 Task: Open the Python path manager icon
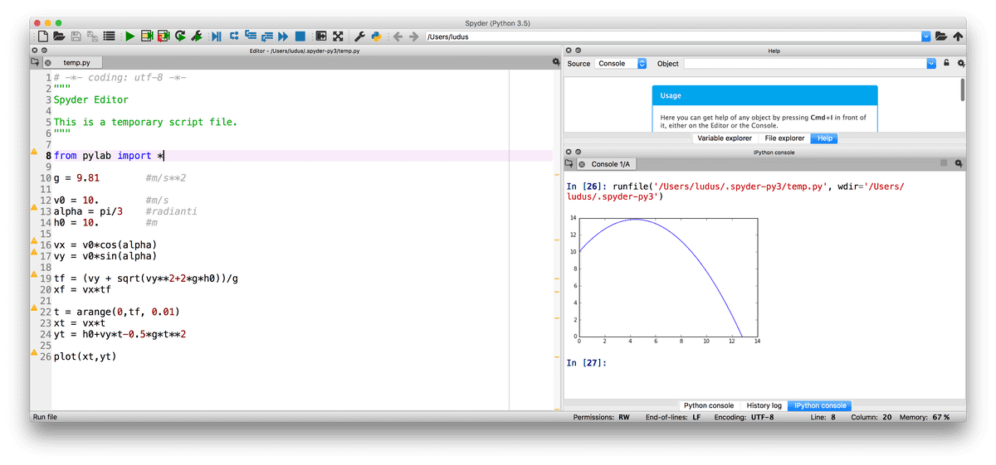click(x=376, y=36)
